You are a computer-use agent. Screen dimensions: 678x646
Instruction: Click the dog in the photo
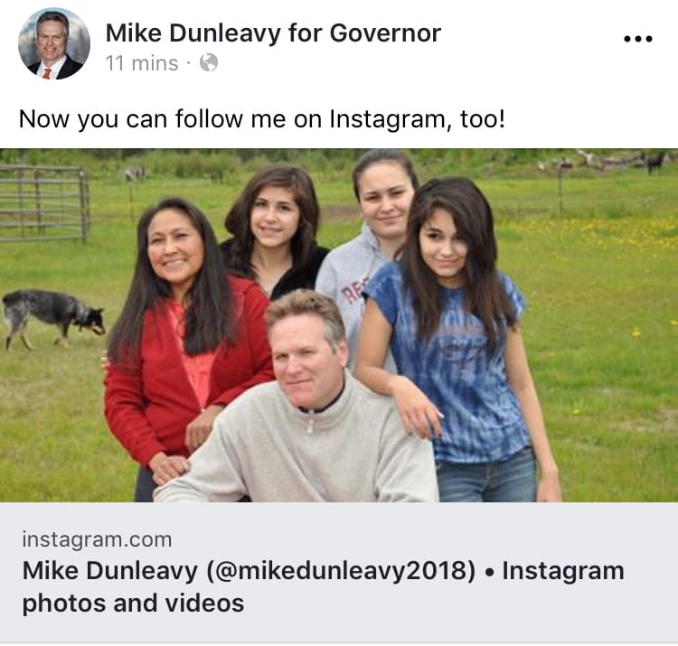tap(52, 318)
